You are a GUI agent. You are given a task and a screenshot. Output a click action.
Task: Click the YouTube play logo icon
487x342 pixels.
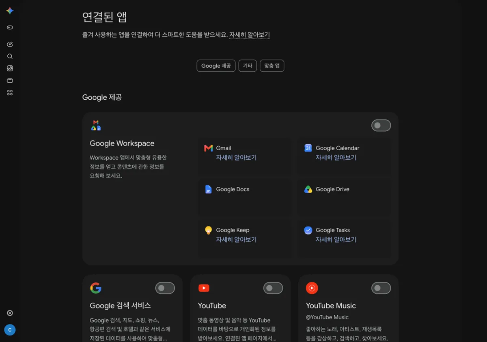click(204, 288)
